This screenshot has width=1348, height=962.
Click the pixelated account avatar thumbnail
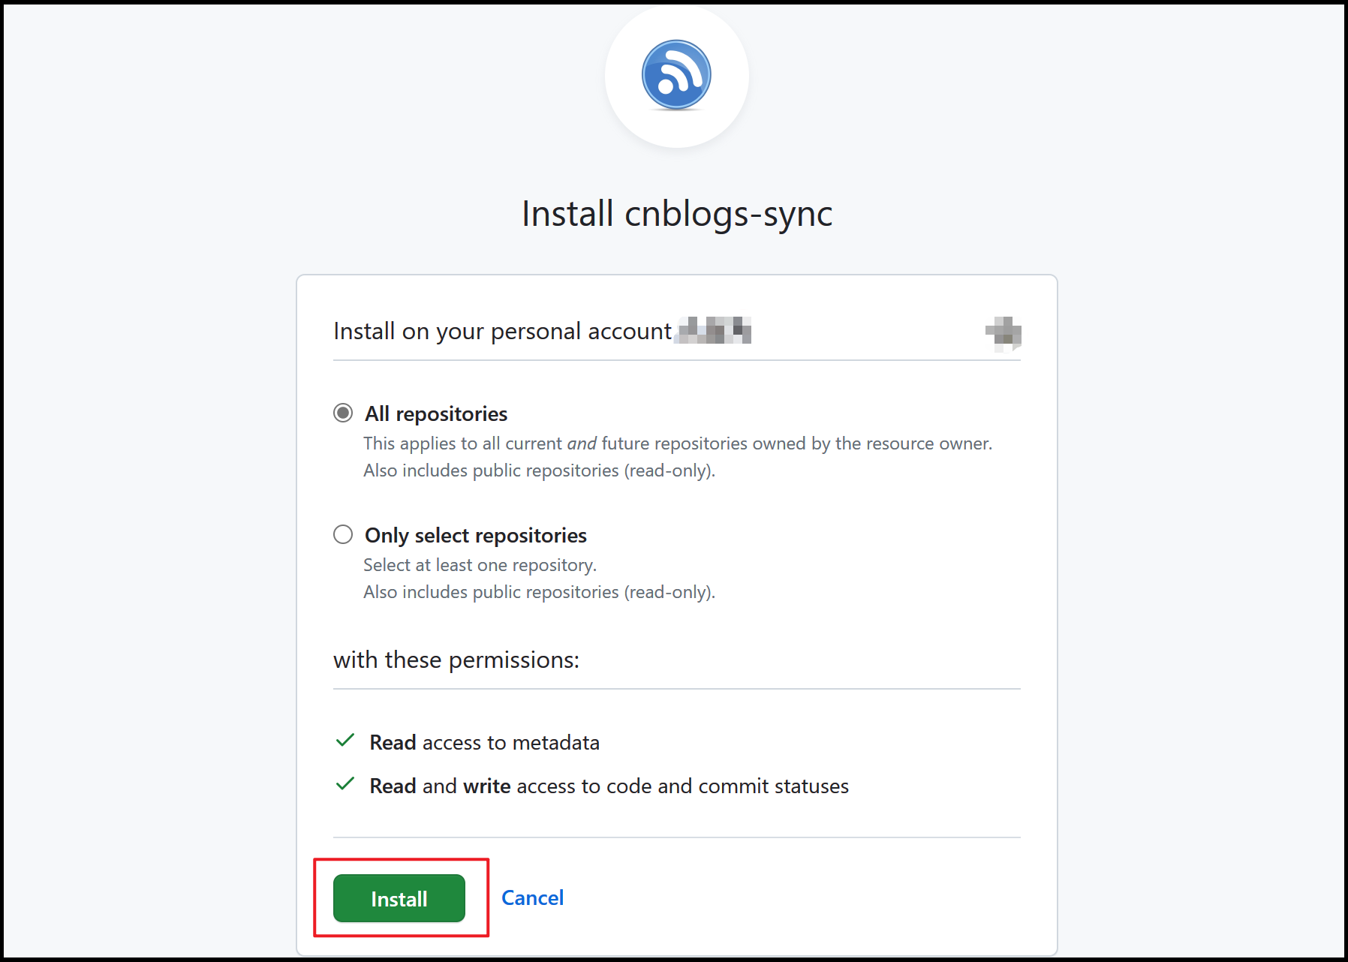[1003, 334]
